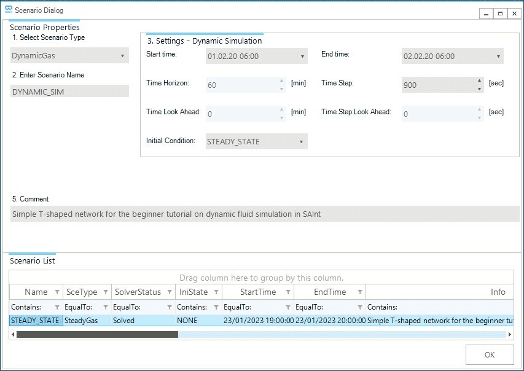Expand the Start time date dropdown

coord(302,57)
